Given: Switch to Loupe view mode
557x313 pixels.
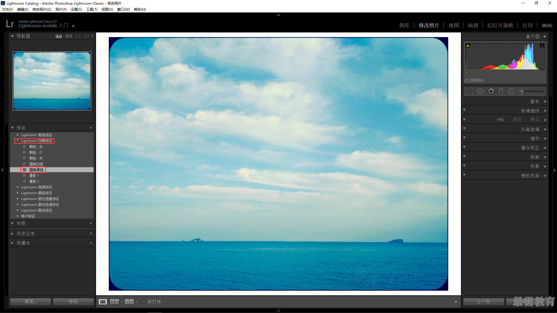Looking at the screenshot, I should (x=103, y=302).
